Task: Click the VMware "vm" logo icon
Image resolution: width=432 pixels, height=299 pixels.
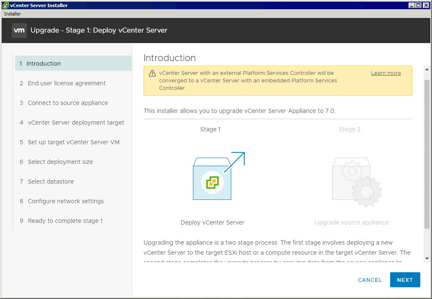Action: coord(19,30)
